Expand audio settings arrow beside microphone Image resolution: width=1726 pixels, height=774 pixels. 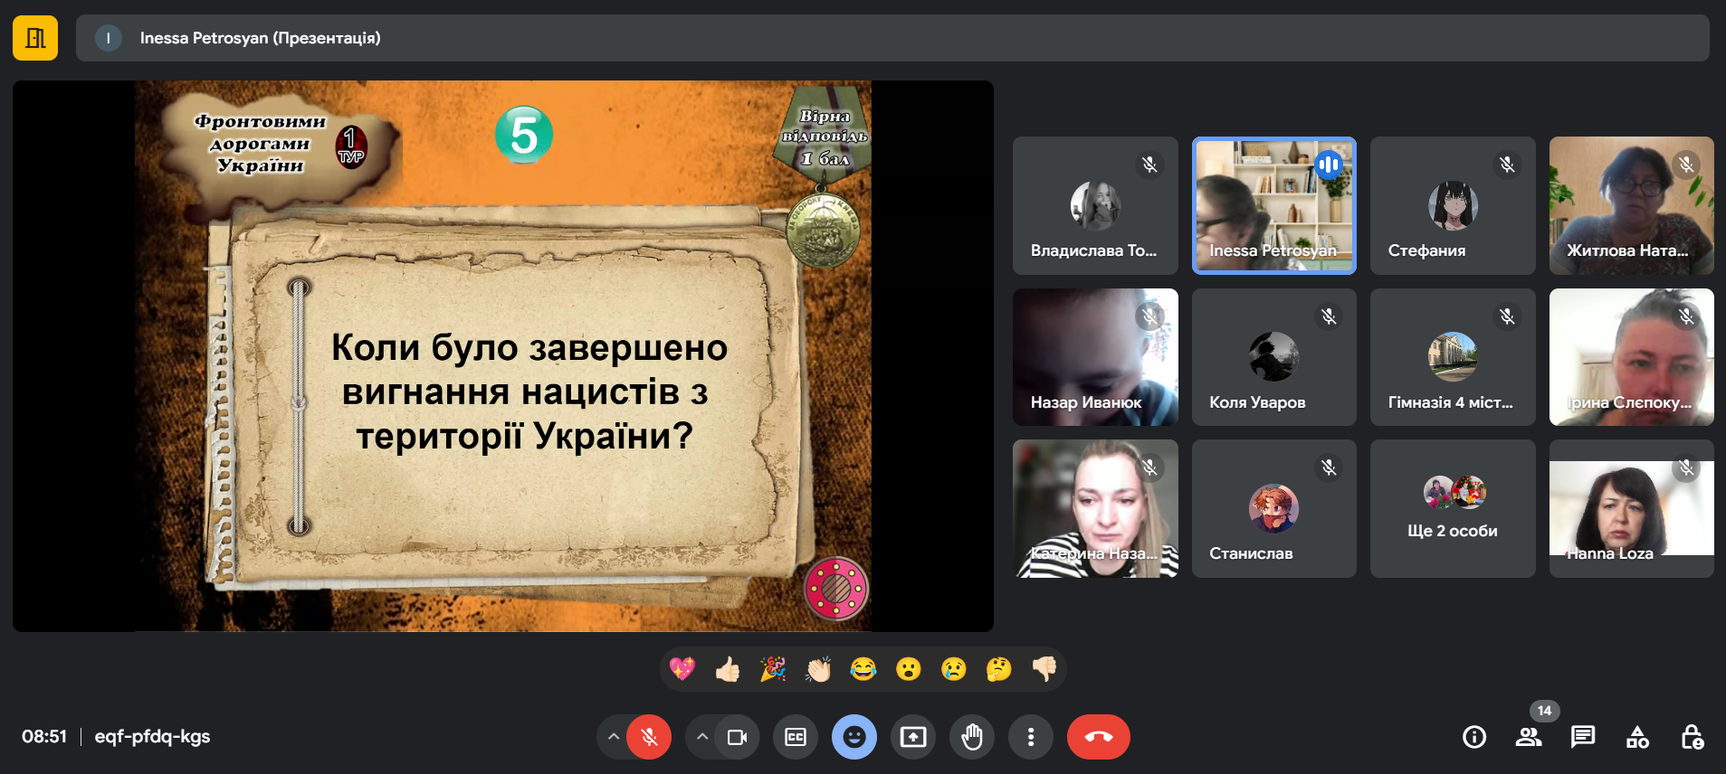(614, 737)
